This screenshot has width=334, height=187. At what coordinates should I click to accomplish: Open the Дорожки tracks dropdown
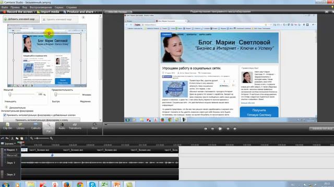click(x=8, y=143)
